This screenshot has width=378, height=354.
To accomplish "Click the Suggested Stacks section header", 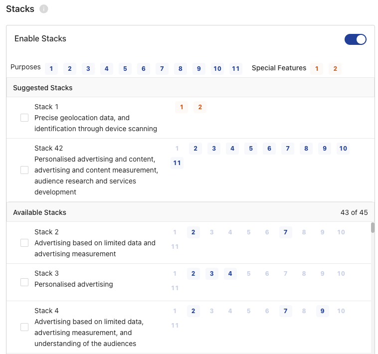I will pyautogui.click(x=190, y=88).
